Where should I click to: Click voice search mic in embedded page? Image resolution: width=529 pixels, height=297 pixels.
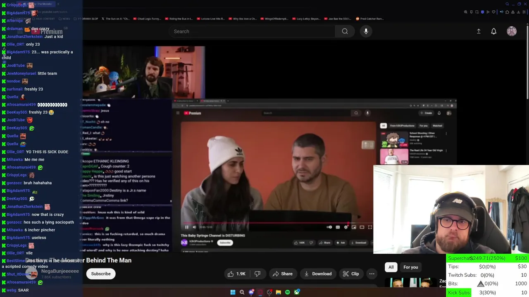[367, 113]
